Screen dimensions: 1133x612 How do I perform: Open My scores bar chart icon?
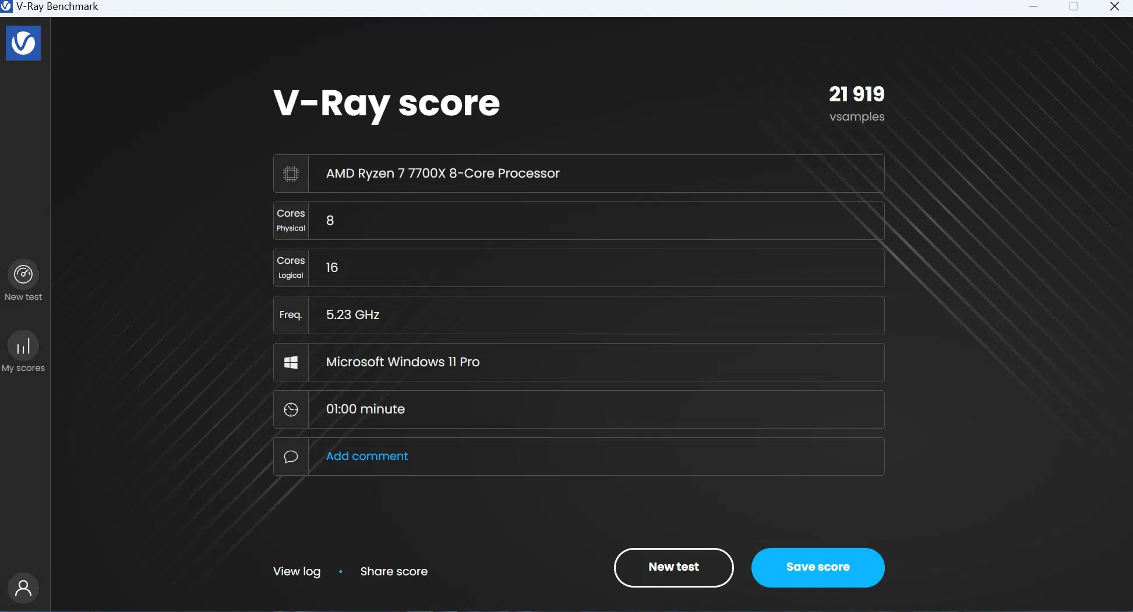(23, 346)
